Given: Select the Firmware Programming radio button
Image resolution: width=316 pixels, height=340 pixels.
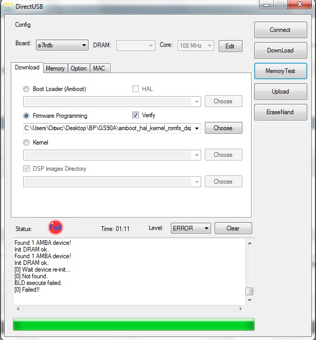Looking at the screenshot, I should point(26,116).
